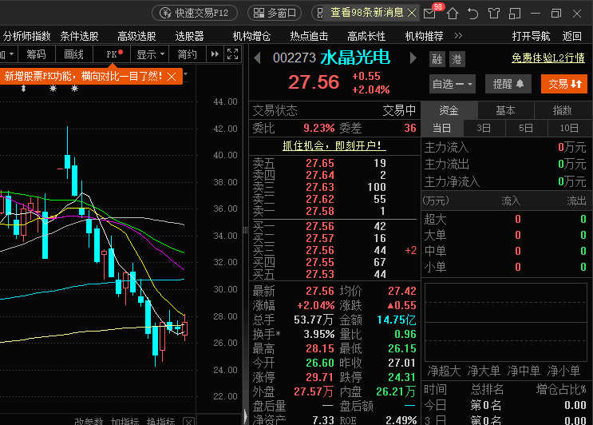Viewport: 593px width, 425px height.
Task: Open the mail icon with 98 badge
Action: coord(429,14)
